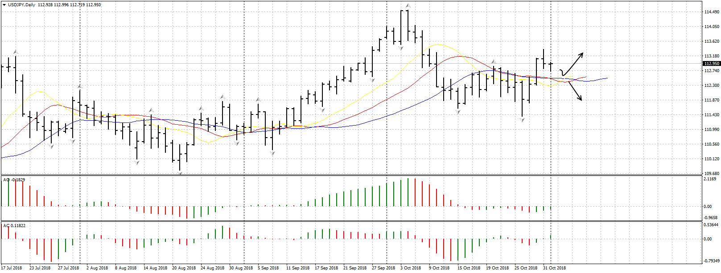The height and width of the screenshot is (273, 721).
Task: Click the down fractal below the 15 Oct bar
Action: point(458,112)
